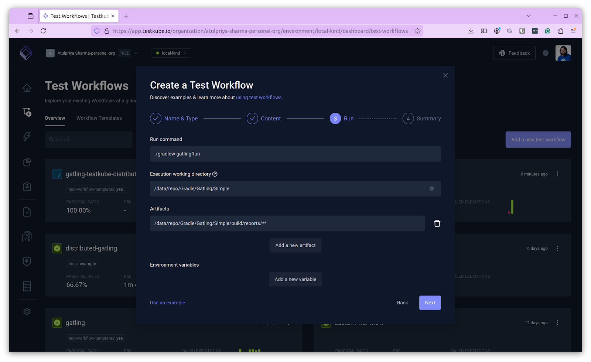The width and height of the screenshot is (591, 362).
Task: Edit the Execution working directory field
Action: (295, 188)
